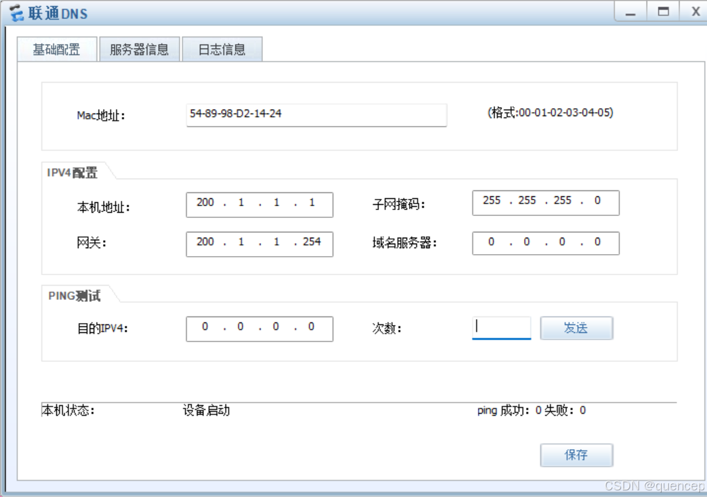Click the 目的IPV4 address field
Image resolution: width=707 pixels, height=497 pixels.
pos(260,329)
